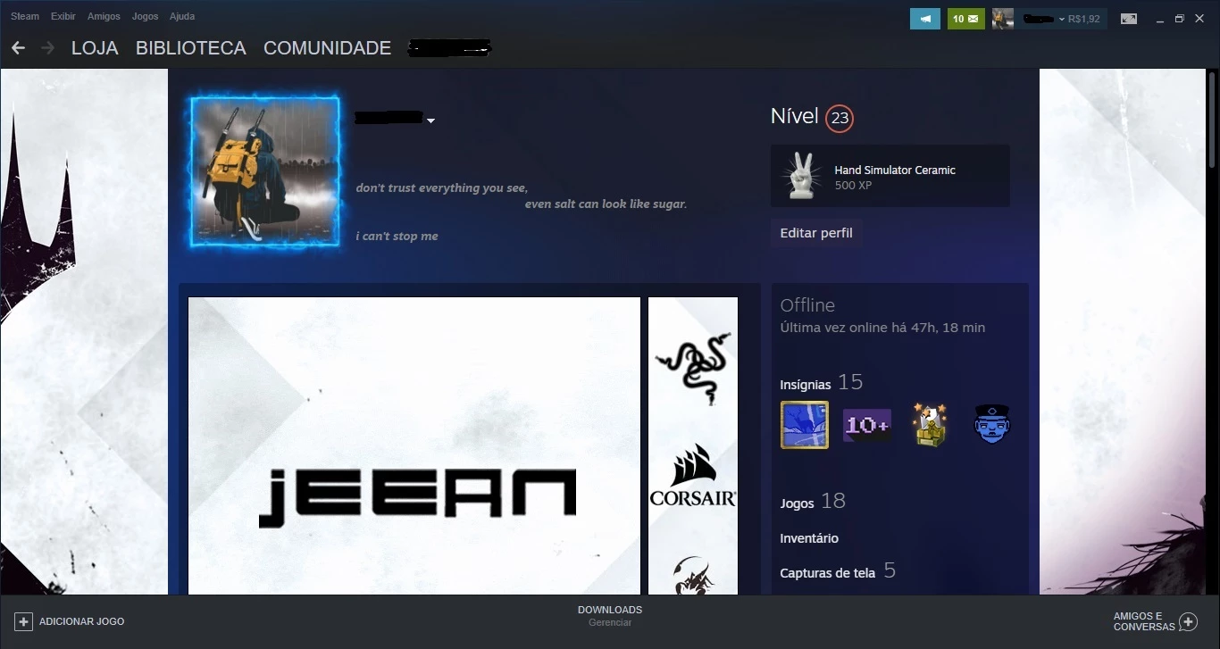Click the small avatar in the top bar

click(1003, 18)
